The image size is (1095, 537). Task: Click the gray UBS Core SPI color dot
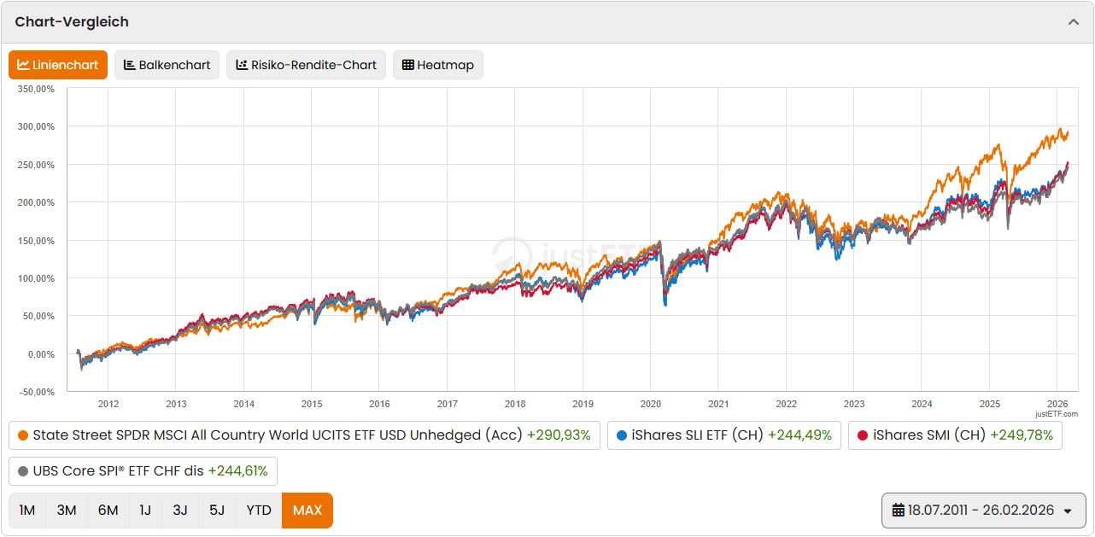(23, 471)
